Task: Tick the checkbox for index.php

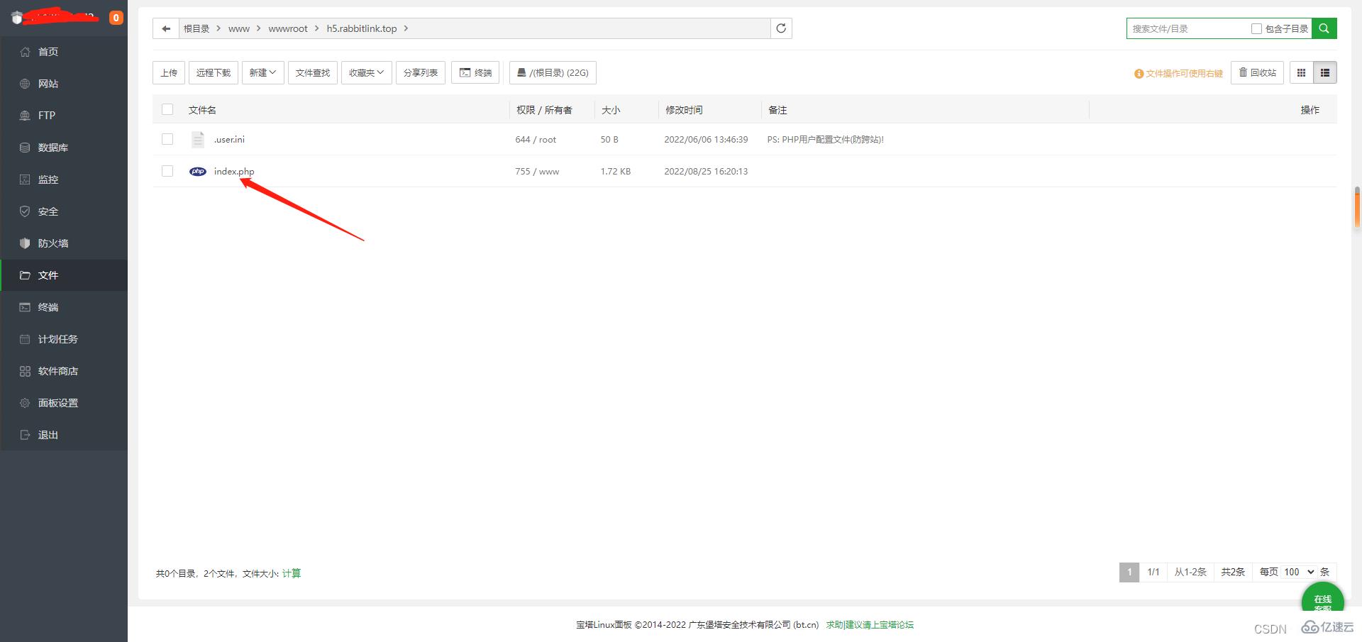Action: pyautogui.click(x=167, y=171)
